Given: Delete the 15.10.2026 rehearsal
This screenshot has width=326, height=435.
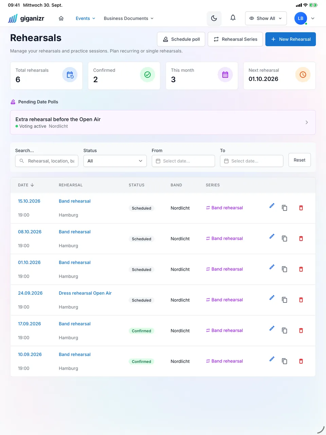Looking at the screenshot, I should point(301,208).
